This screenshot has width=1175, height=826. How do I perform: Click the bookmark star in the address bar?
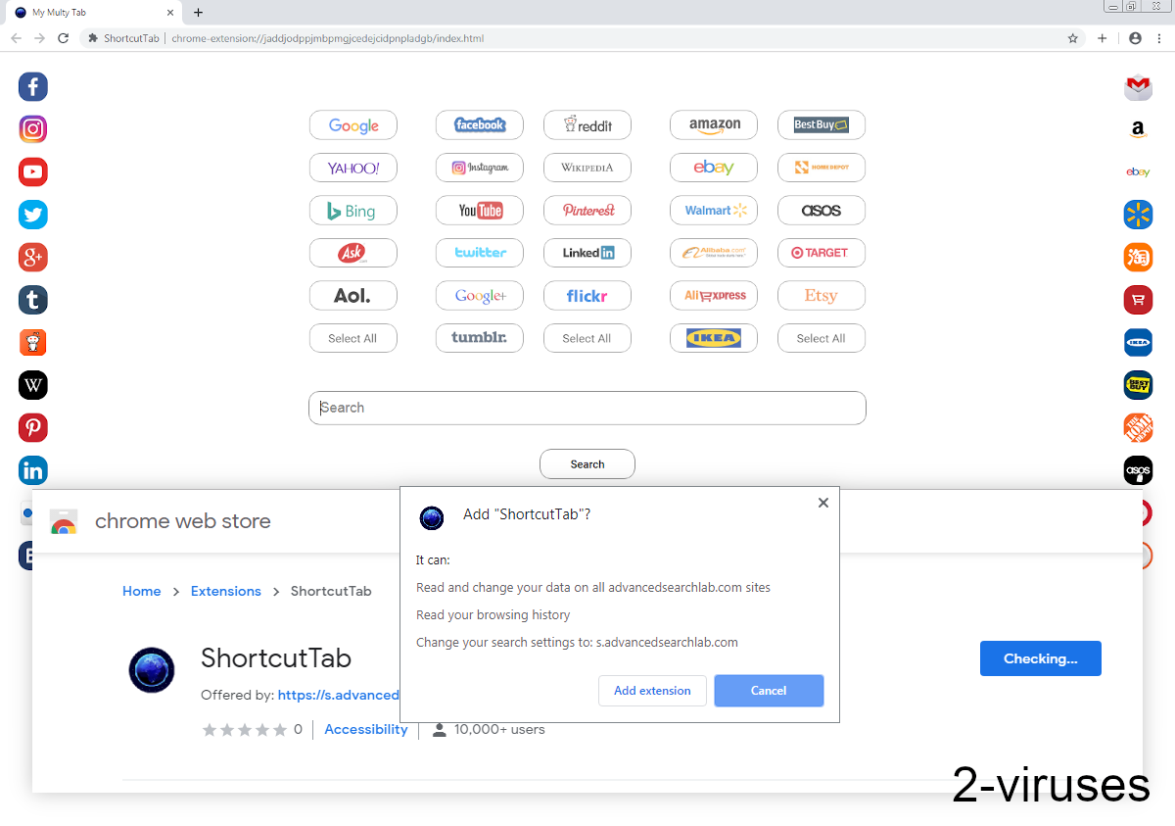tap(1073, 38)
